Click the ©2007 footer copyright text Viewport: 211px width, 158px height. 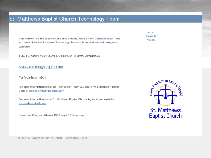pyautogui.click(x=53, y=138)
